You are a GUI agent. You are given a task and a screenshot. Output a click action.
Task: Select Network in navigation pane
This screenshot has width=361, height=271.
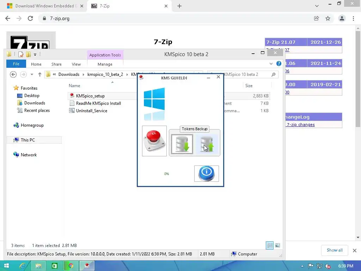[29, 155]
